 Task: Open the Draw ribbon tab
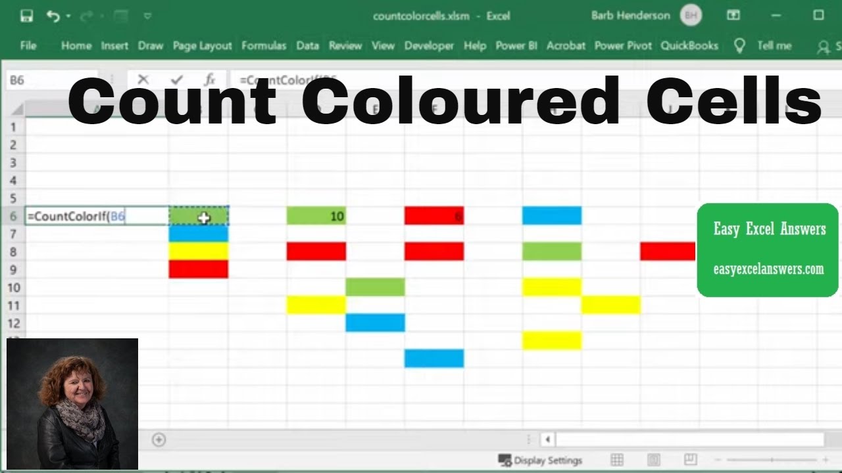pyautogui.click(x=151, y=45)
